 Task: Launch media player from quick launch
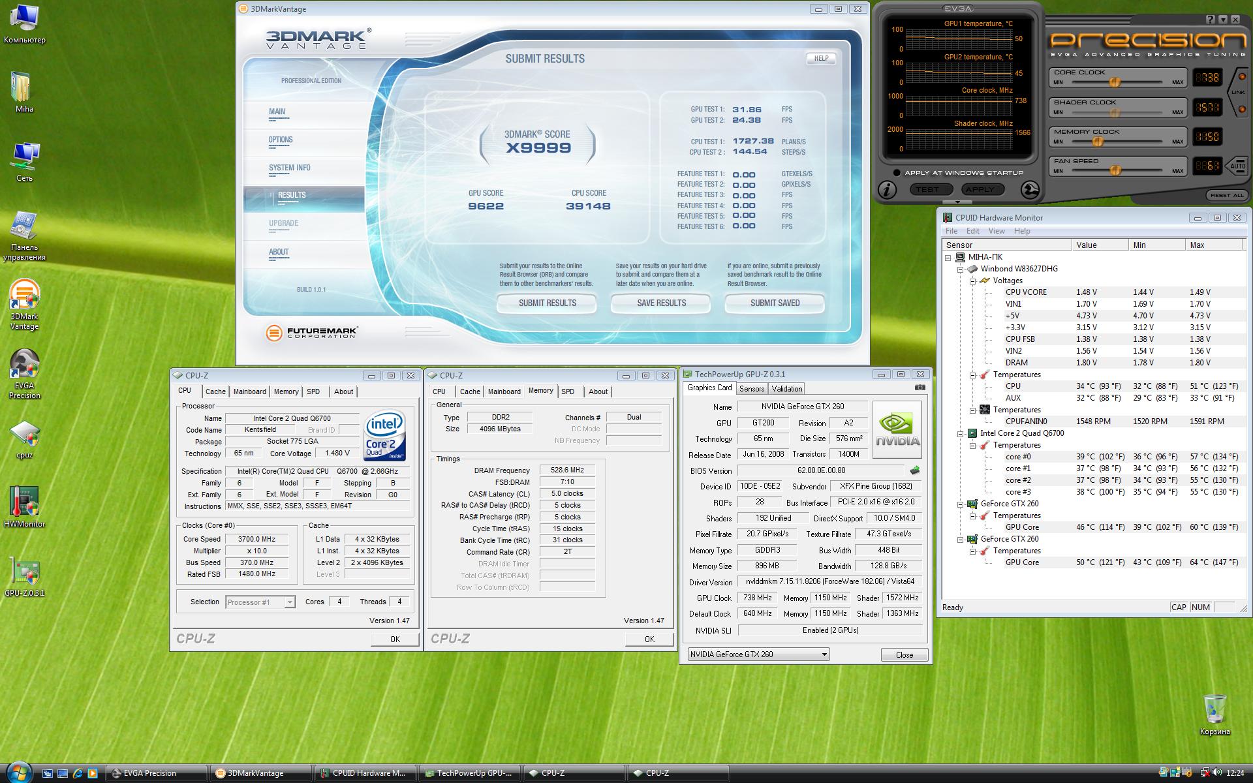click(93, 773)
